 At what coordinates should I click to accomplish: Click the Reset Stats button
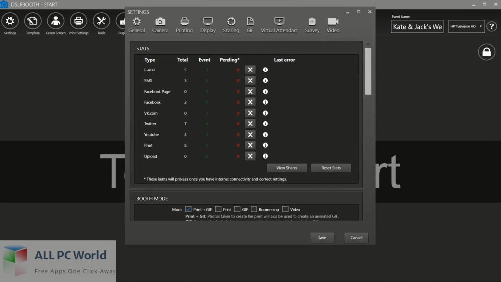pos(331,168)
